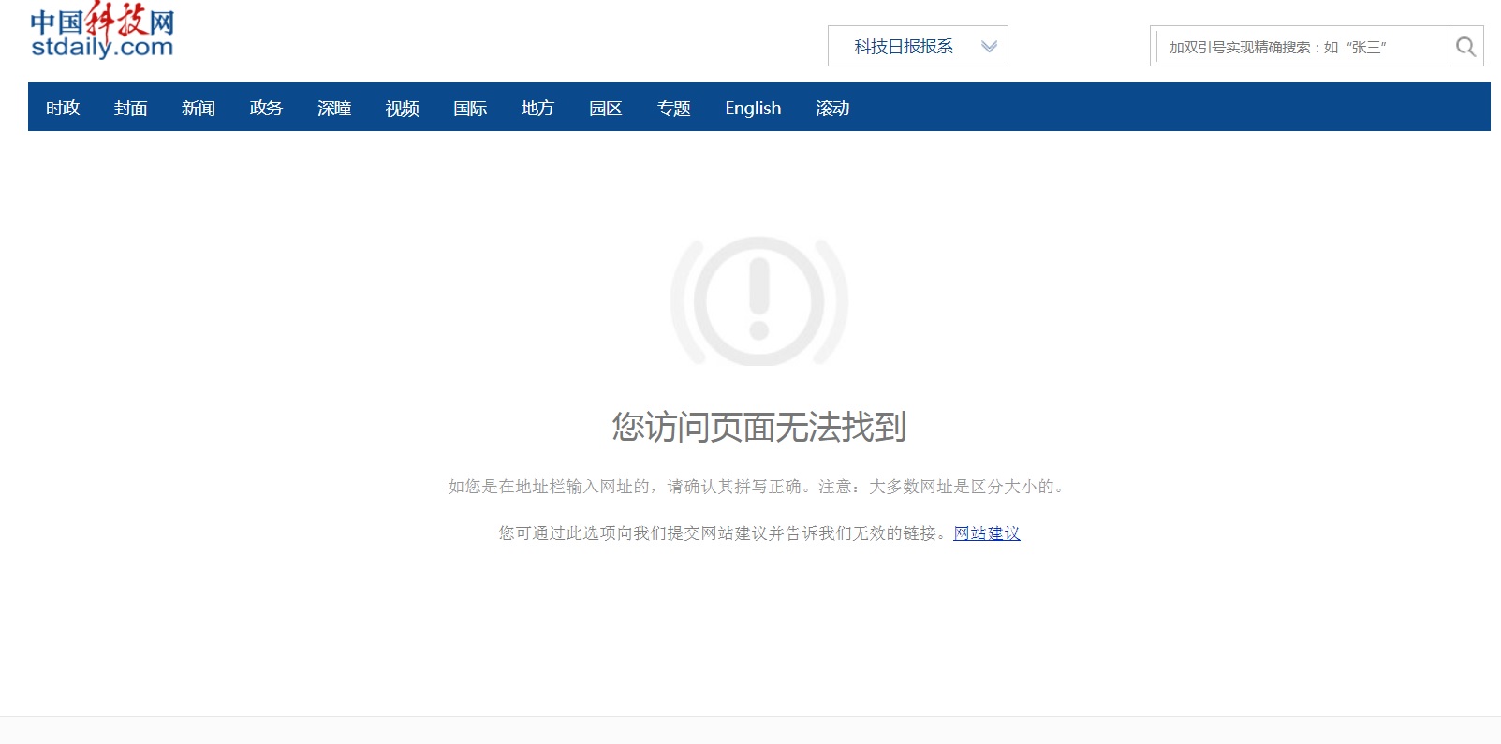The height and width of the screenshot is (744, 1501).
Task: Select 新闻 in the navigation bar
Action: (x=199, y=109)
